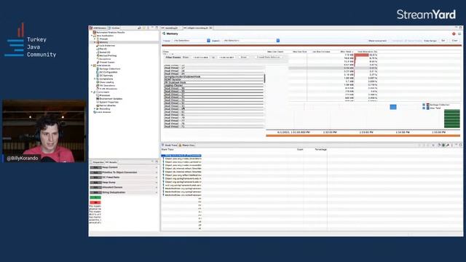Click the orange time range bar below the chart
This screenshot has width=466, height=262.
(x=363, y=136)
